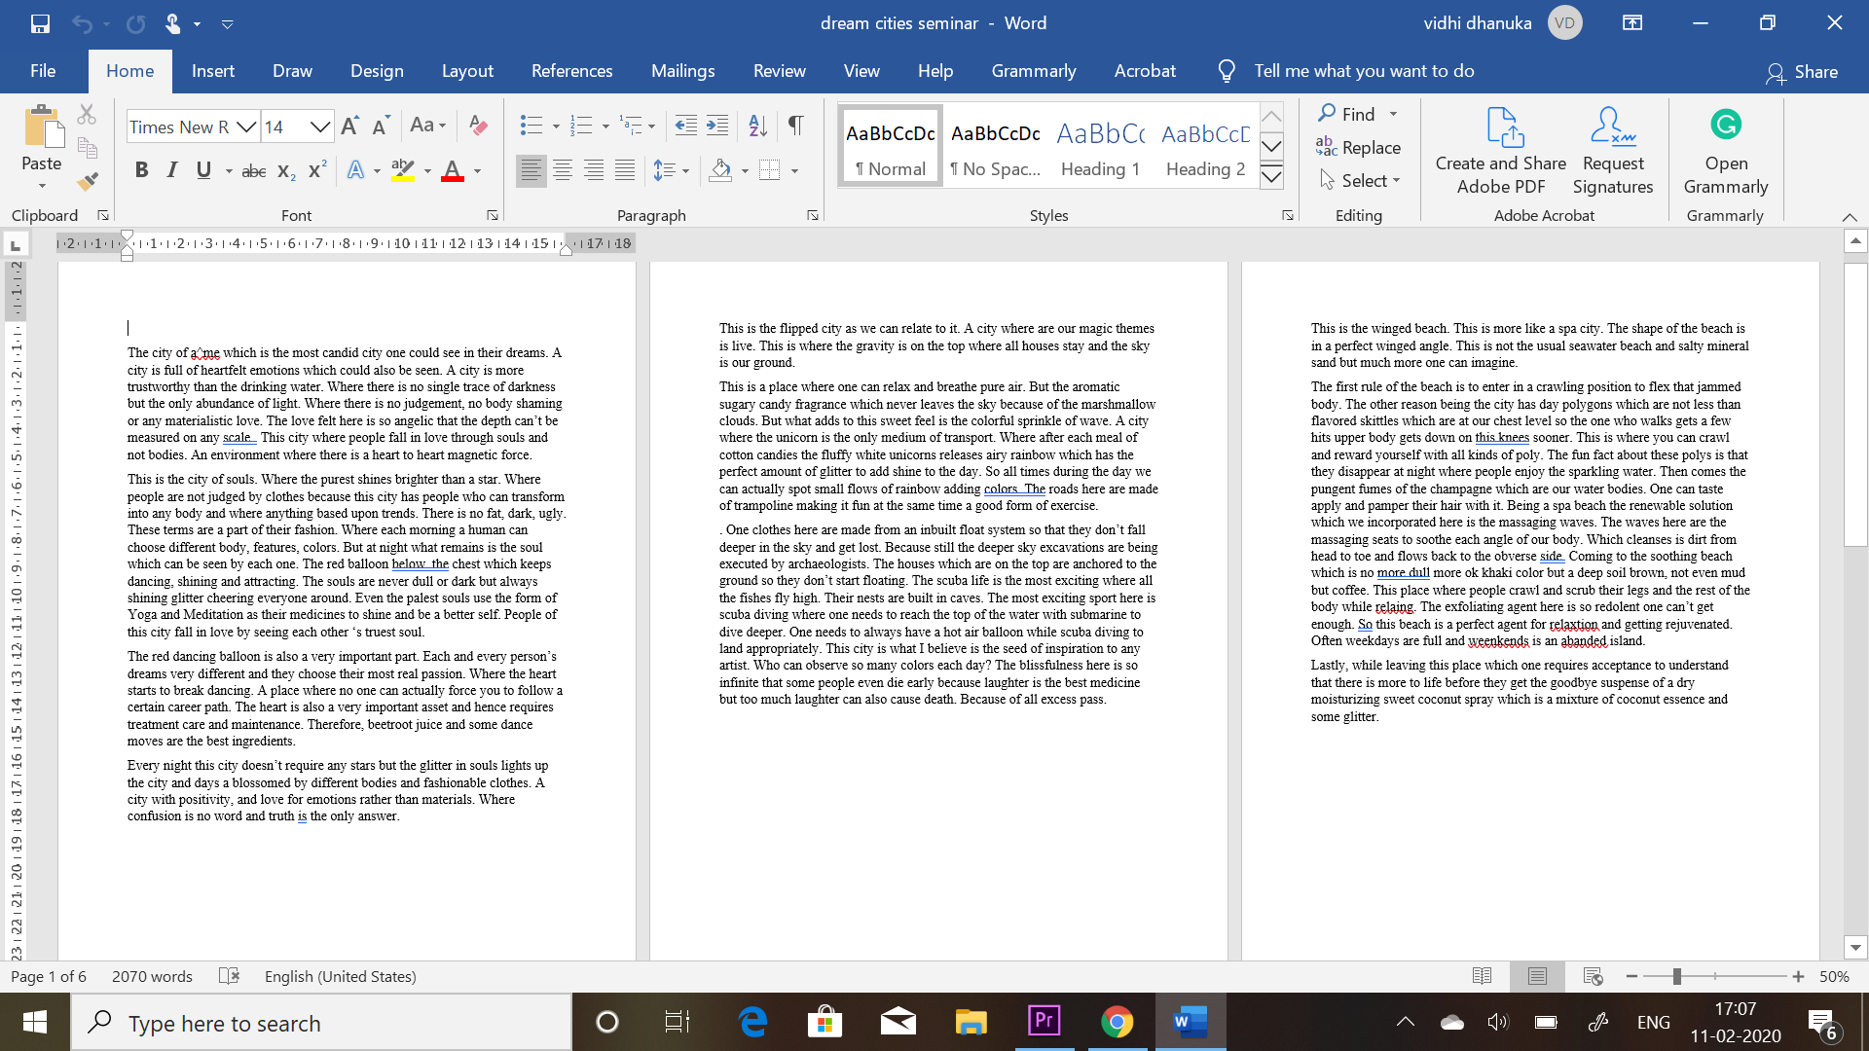Open the Select dropdown in Editing
The height and width of the screenshot is (1051, 1869).
tap(1361, 181)
